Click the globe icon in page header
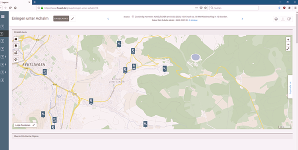The width and height of the screenshot is (298, 150). 276,19
